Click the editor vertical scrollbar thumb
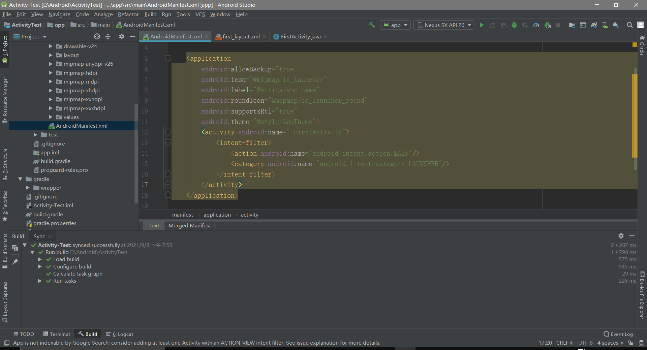The width and height of the screenshot is (647, 350). tap(635, 119)
